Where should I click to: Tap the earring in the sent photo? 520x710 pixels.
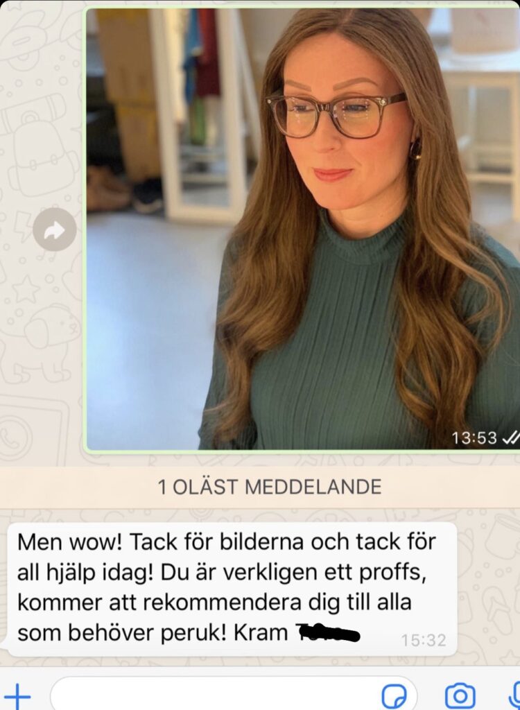415,150
